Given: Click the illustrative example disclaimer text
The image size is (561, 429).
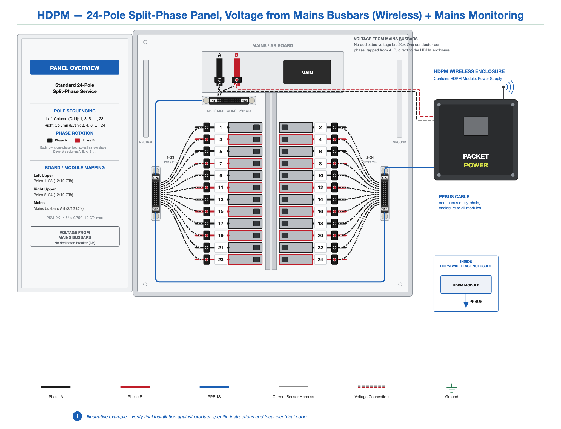Looking at the screenshot, I should tap(197, 416).
